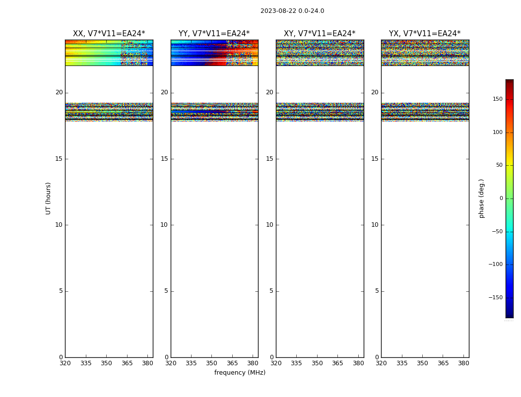The width and height of the screenshot is (521, 397).
Task: Click the "phase (deg.)" colorbar label
Action: pos(481,198)
